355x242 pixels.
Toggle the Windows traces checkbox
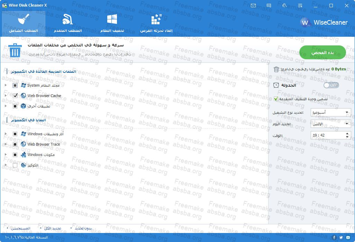coord(15,134)
